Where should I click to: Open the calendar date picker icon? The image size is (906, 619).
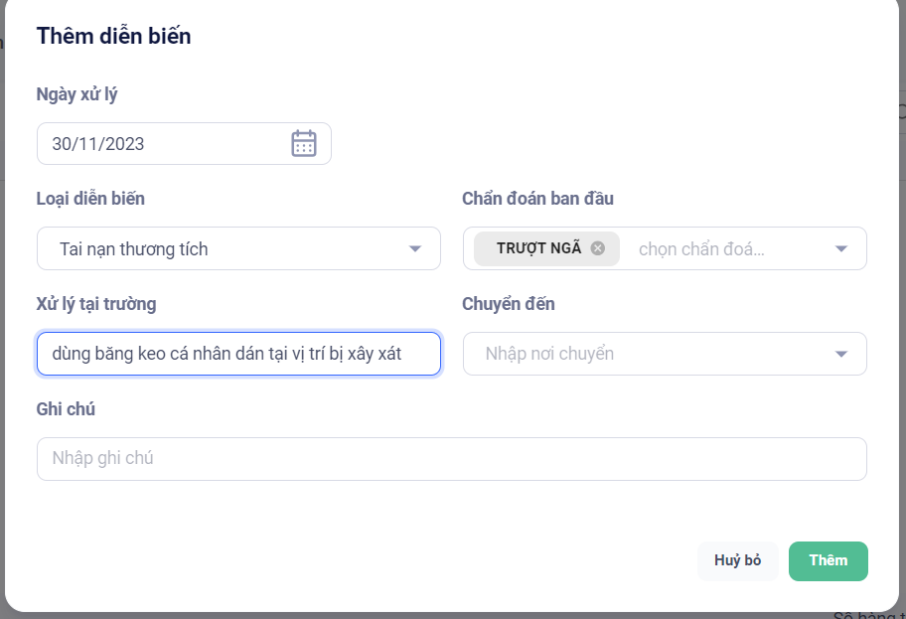pyautogui.click(x=303, y=144)
